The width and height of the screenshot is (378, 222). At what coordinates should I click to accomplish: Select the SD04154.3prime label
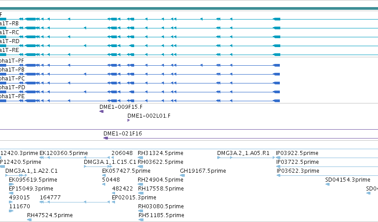pos(348,180)
